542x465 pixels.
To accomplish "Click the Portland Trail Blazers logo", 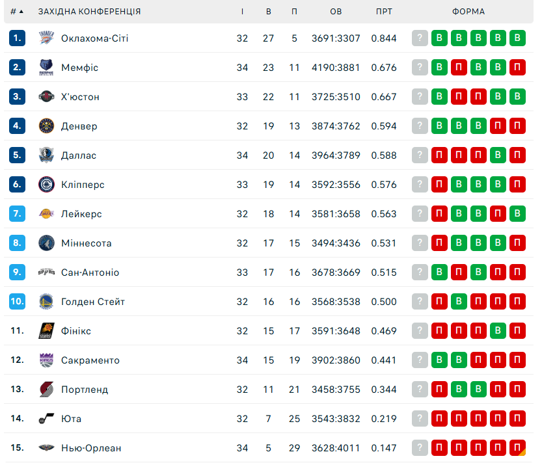I will [46, 390].
